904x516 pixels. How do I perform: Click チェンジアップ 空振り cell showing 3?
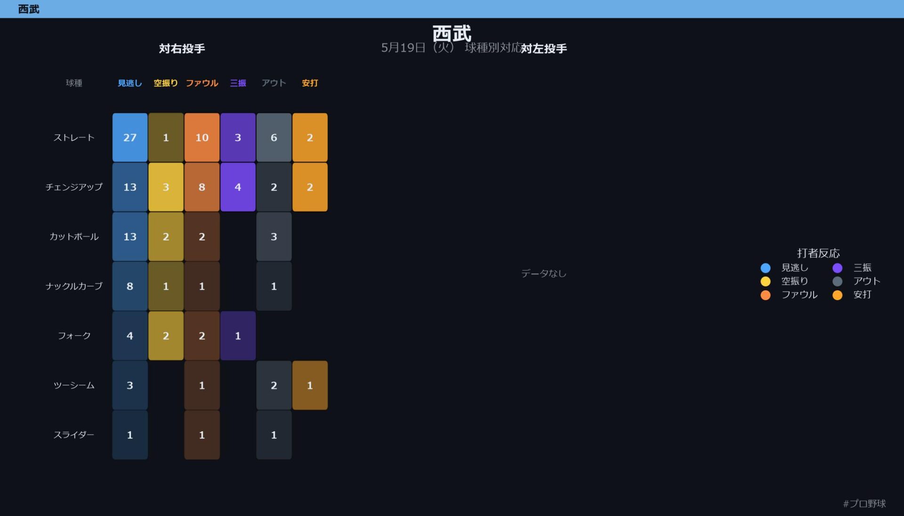[166, 187]
